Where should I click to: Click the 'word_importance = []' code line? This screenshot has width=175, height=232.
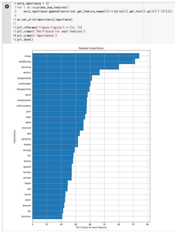[33, 3]
